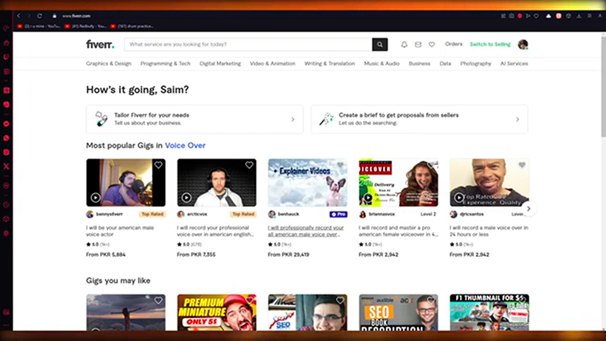This screenshot has width=606, height=341.
Task: Open djricsantos seller name link
Action: (x=472, y=214)
